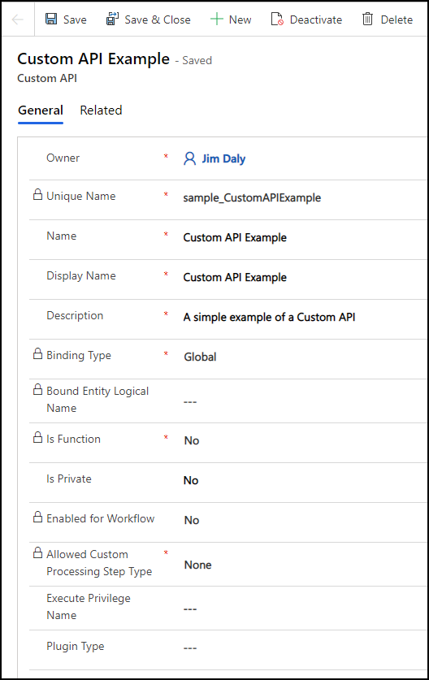The image size is (429, 680).
Task: Click the Deactivate command label
Action: click(x=316, y=19)
